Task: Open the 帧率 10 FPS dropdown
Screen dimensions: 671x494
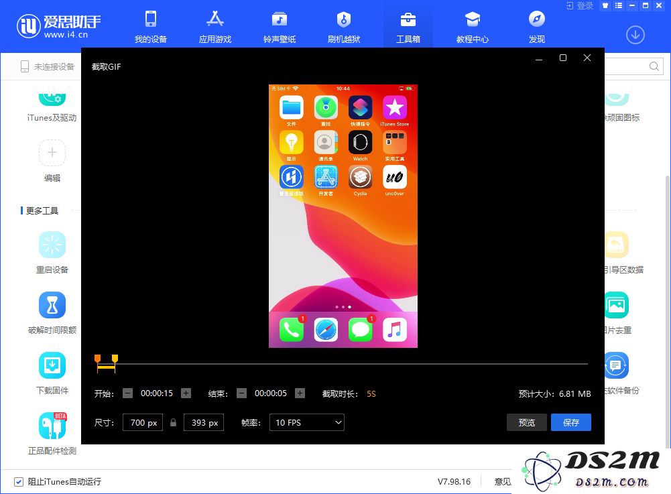Action: click(x=307, y=422)
